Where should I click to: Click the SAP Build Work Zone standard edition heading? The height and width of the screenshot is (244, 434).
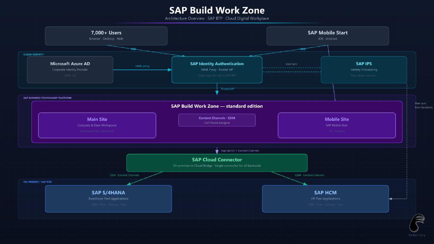click(x=217, y=106)
